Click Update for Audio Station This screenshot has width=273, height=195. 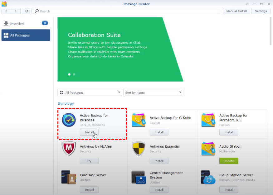coord(229,161)
